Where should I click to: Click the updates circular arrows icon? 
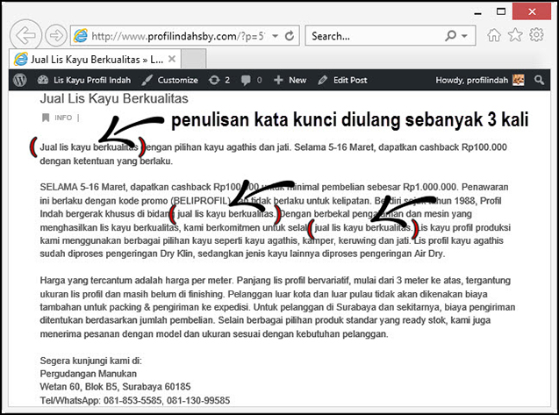coord(214,80)
